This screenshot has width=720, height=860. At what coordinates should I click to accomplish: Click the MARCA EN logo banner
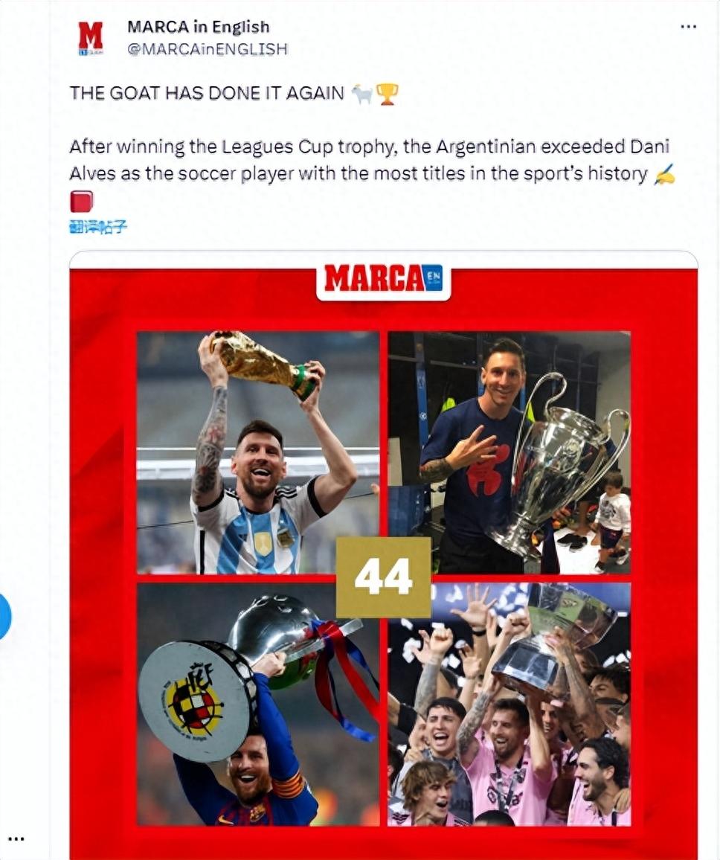(383, 280)
